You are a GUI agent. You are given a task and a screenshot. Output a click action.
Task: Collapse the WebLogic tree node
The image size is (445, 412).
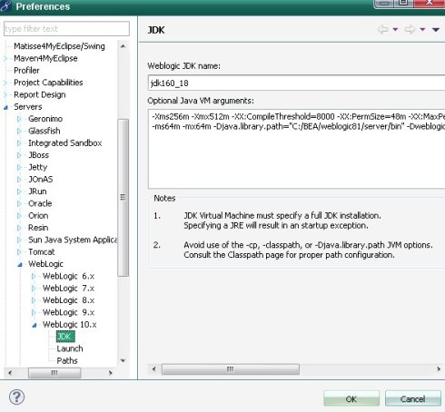[20, 265]
